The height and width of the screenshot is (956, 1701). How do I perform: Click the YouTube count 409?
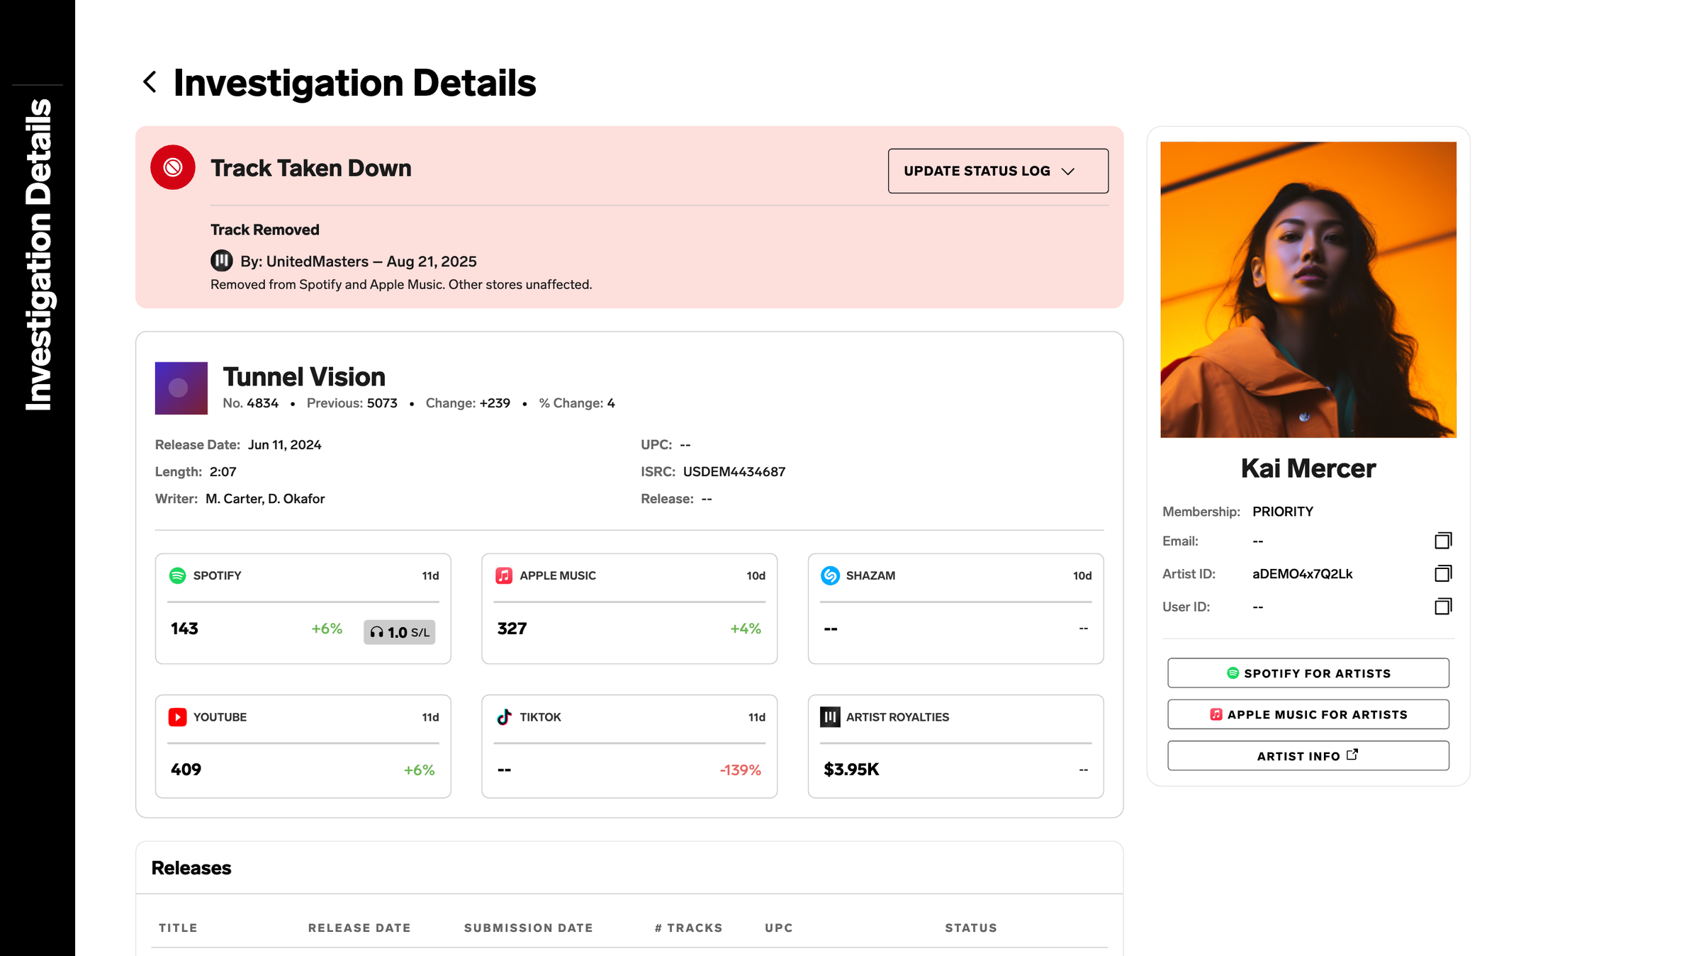tap(186, 770)
